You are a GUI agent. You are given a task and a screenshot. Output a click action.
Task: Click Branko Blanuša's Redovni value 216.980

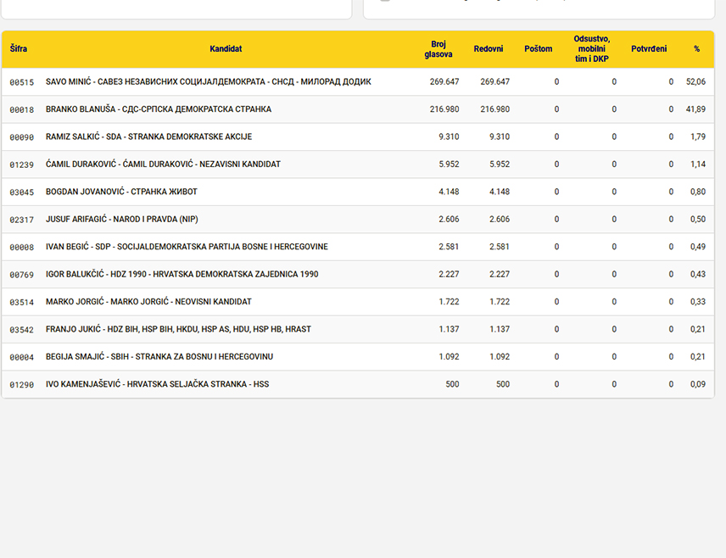[x=494, y=109]
